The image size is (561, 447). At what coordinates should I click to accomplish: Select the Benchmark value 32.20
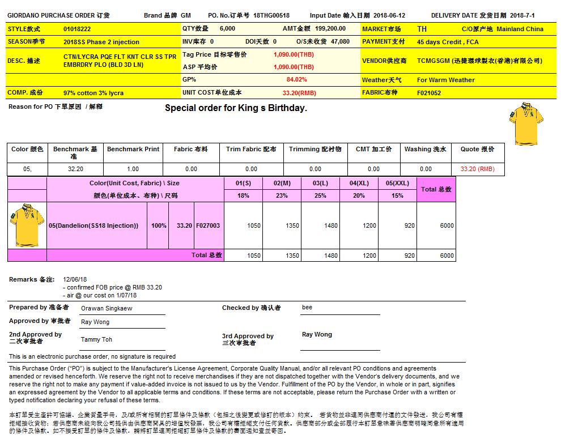[75, 169]
